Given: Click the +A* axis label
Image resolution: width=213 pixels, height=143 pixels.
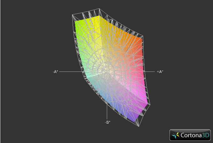Looking at the screenshot, I should tap(160, 71).
